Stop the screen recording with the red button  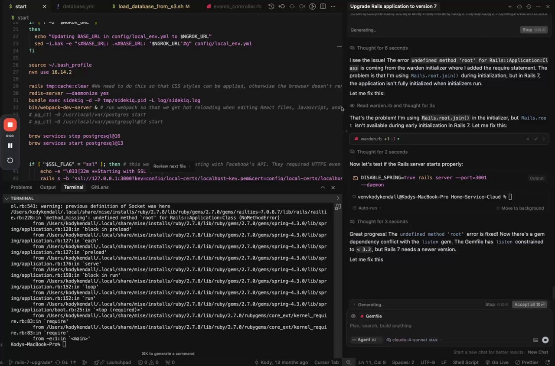pyautogui.click(x=10, y=125)
